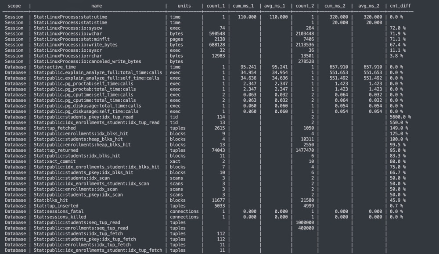439x254 pixels.
Task: Click the Stat:xact_commit row name
Action: (x=54, y=161)
